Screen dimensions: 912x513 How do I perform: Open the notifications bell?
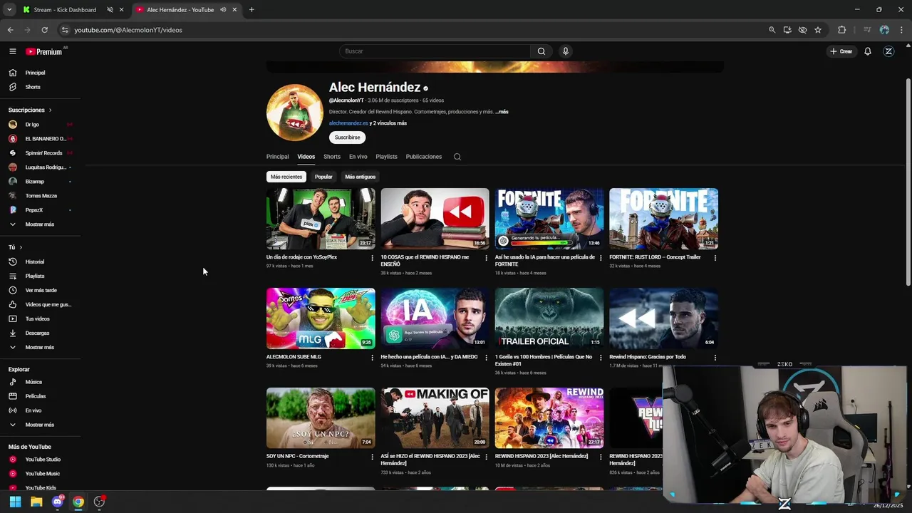[868, 51]
